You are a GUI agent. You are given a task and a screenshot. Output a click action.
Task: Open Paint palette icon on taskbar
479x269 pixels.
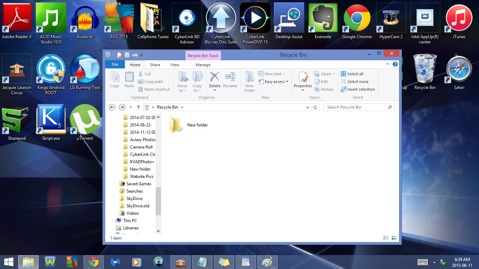[x=267, y=262]
